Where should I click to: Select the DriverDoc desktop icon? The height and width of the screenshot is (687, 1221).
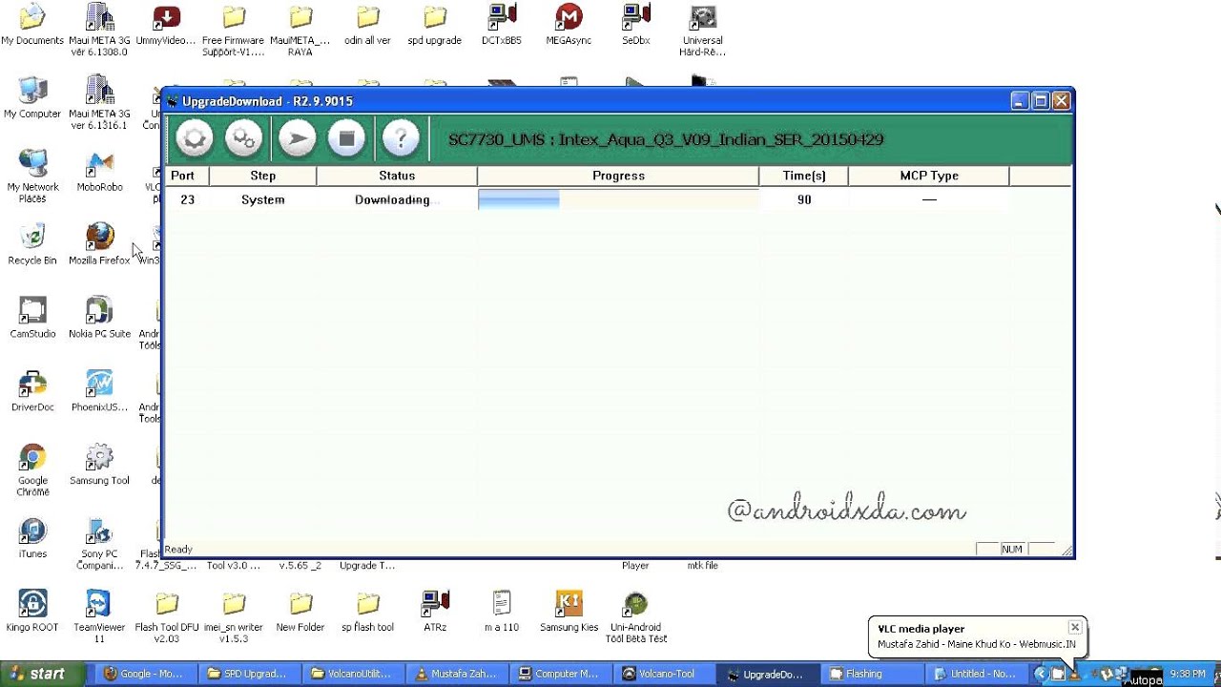click(x=32, y=390)
